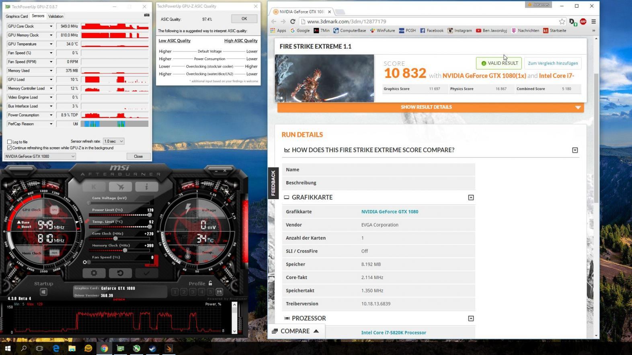Open Sensor refresh rate dropdown
The image size is (632, 355).
pyautogui.click(x=113, y=141)
